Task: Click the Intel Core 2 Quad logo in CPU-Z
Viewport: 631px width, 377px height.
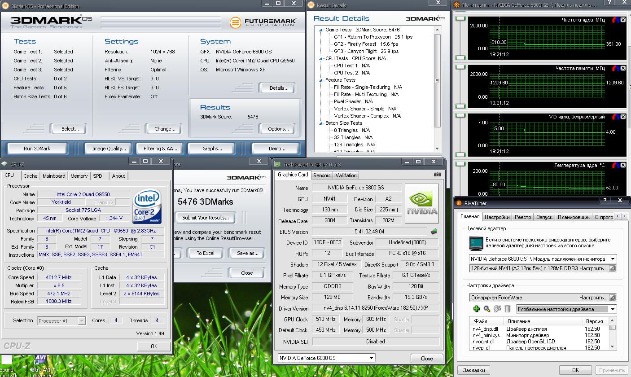Action: tap(147, 206)
